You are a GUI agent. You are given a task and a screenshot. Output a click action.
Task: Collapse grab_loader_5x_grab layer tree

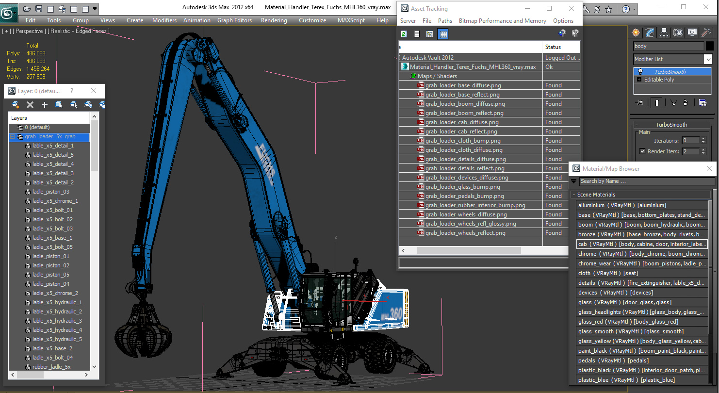(x=13, y=137)
